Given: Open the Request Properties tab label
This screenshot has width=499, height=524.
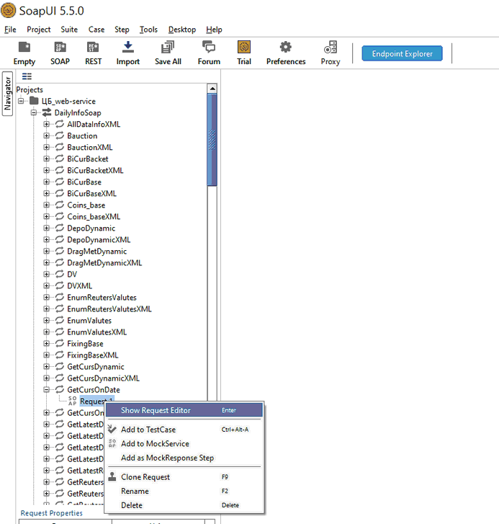Looking at the screenshot, I should coord(51,513).
